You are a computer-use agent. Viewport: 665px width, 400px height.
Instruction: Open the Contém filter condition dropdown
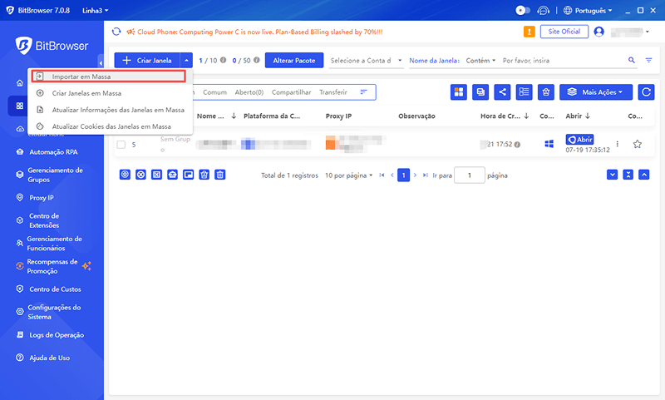click(x=480, y=61)
